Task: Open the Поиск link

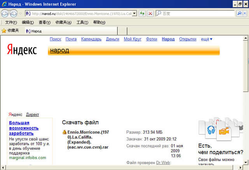Action: pyautogui.click(x=55, y=39)
